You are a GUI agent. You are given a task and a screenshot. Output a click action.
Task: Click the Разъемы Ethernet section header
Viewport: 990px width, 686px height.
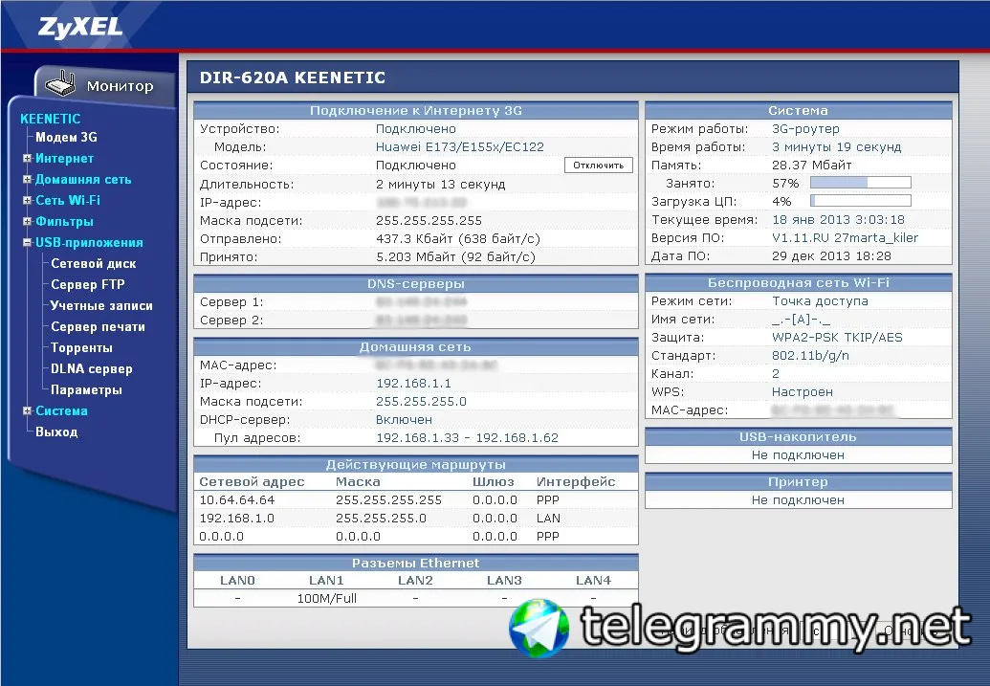(415, 563)
